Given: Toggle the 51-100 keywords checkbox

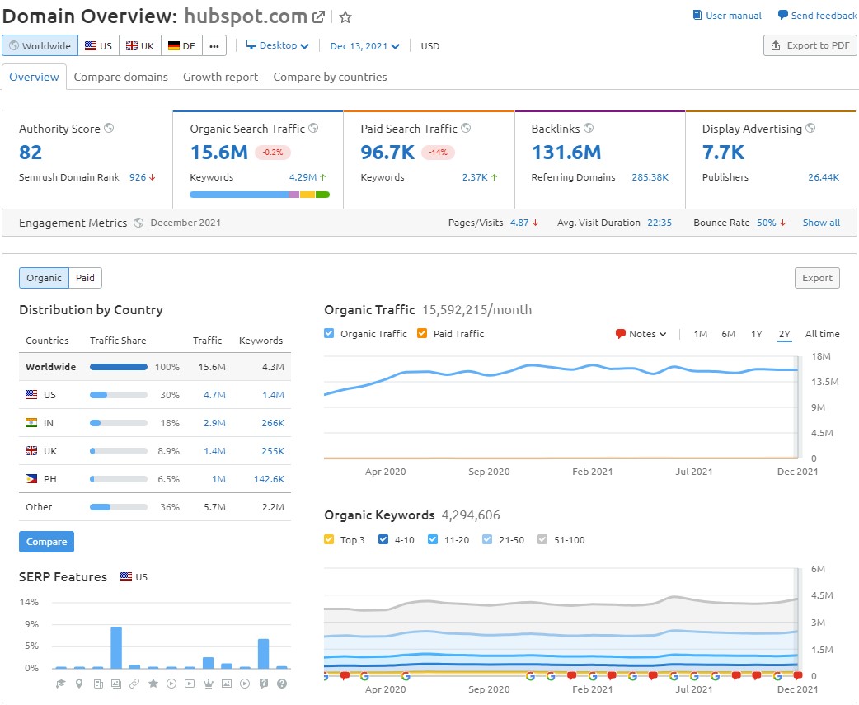Looking at the screenshot, I should pyautogui.click(x=542, y=539).
